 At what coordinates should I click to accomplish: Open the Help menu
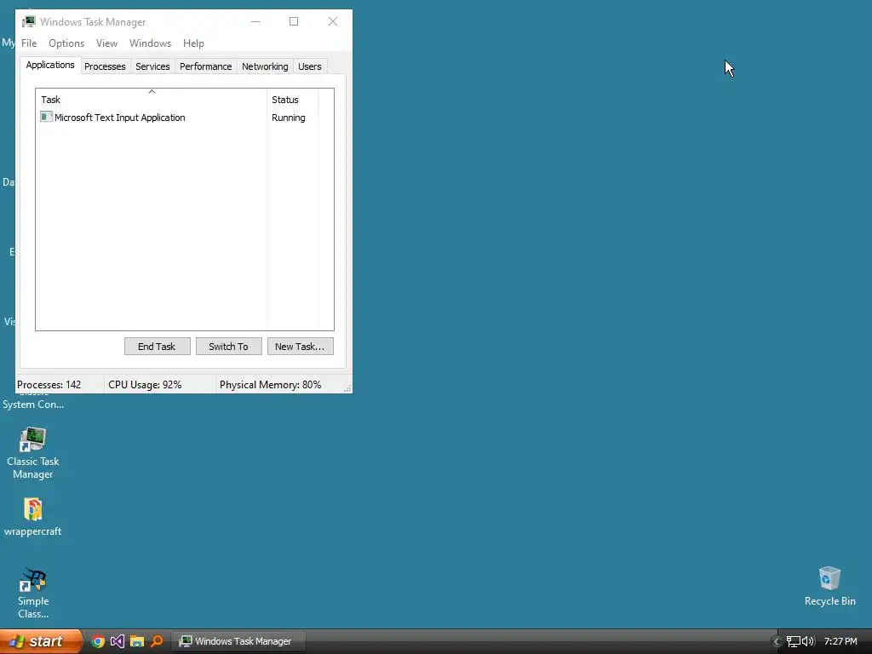193,43
